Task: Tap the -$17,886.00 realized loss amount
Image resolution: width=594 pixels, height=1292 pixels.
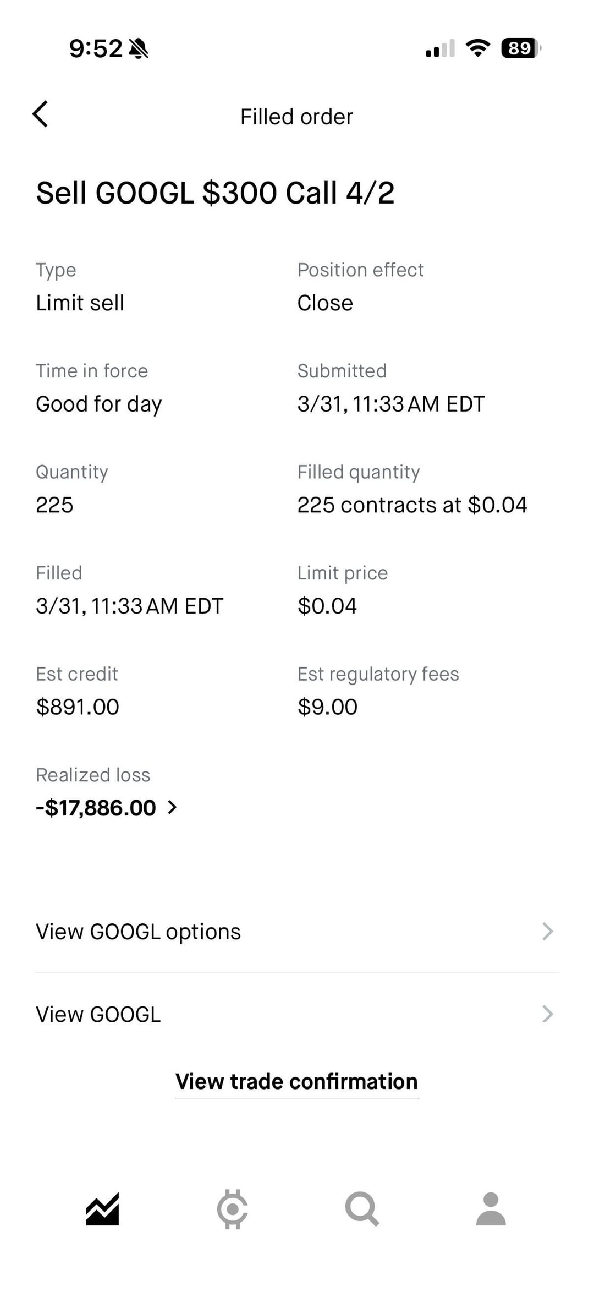Action: pyautogui.click(x=96, y=808)
